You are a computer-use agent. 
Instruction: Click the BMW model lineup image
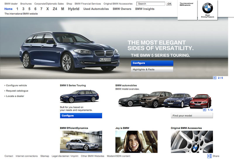tap(165, 99)
